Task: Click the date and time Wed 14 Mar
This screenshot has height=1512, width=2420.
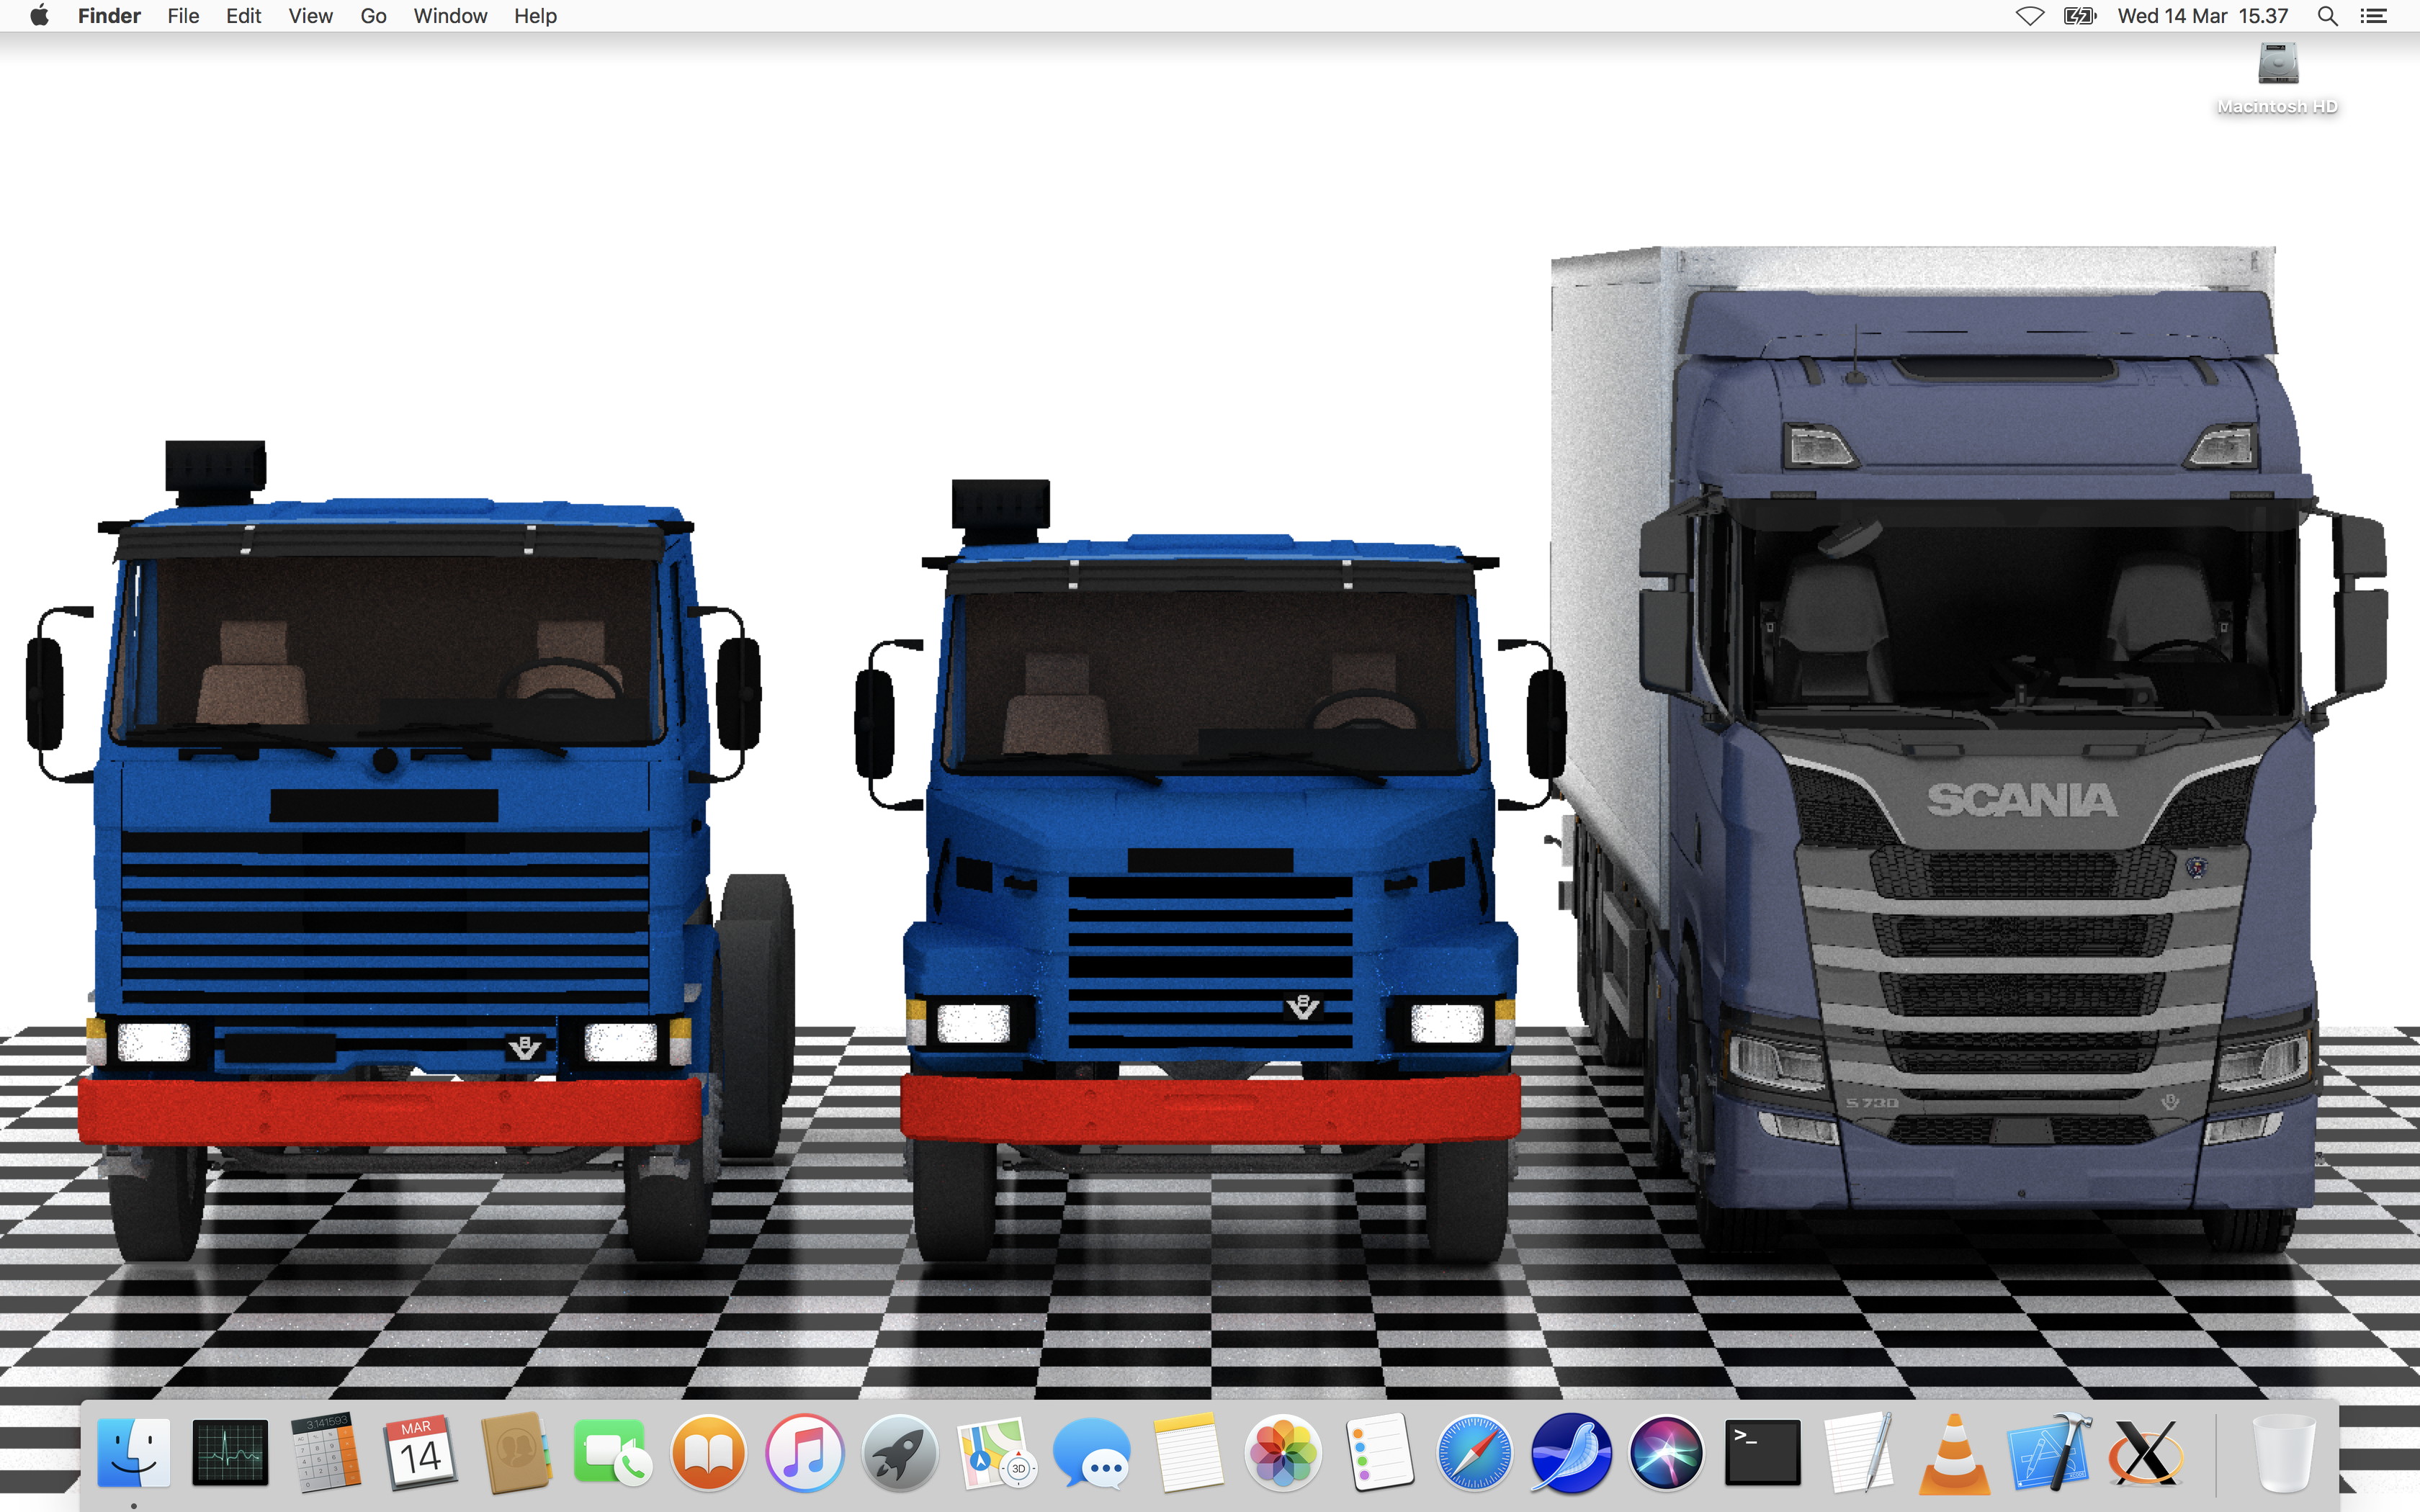Action: [x=2202, y=16]
